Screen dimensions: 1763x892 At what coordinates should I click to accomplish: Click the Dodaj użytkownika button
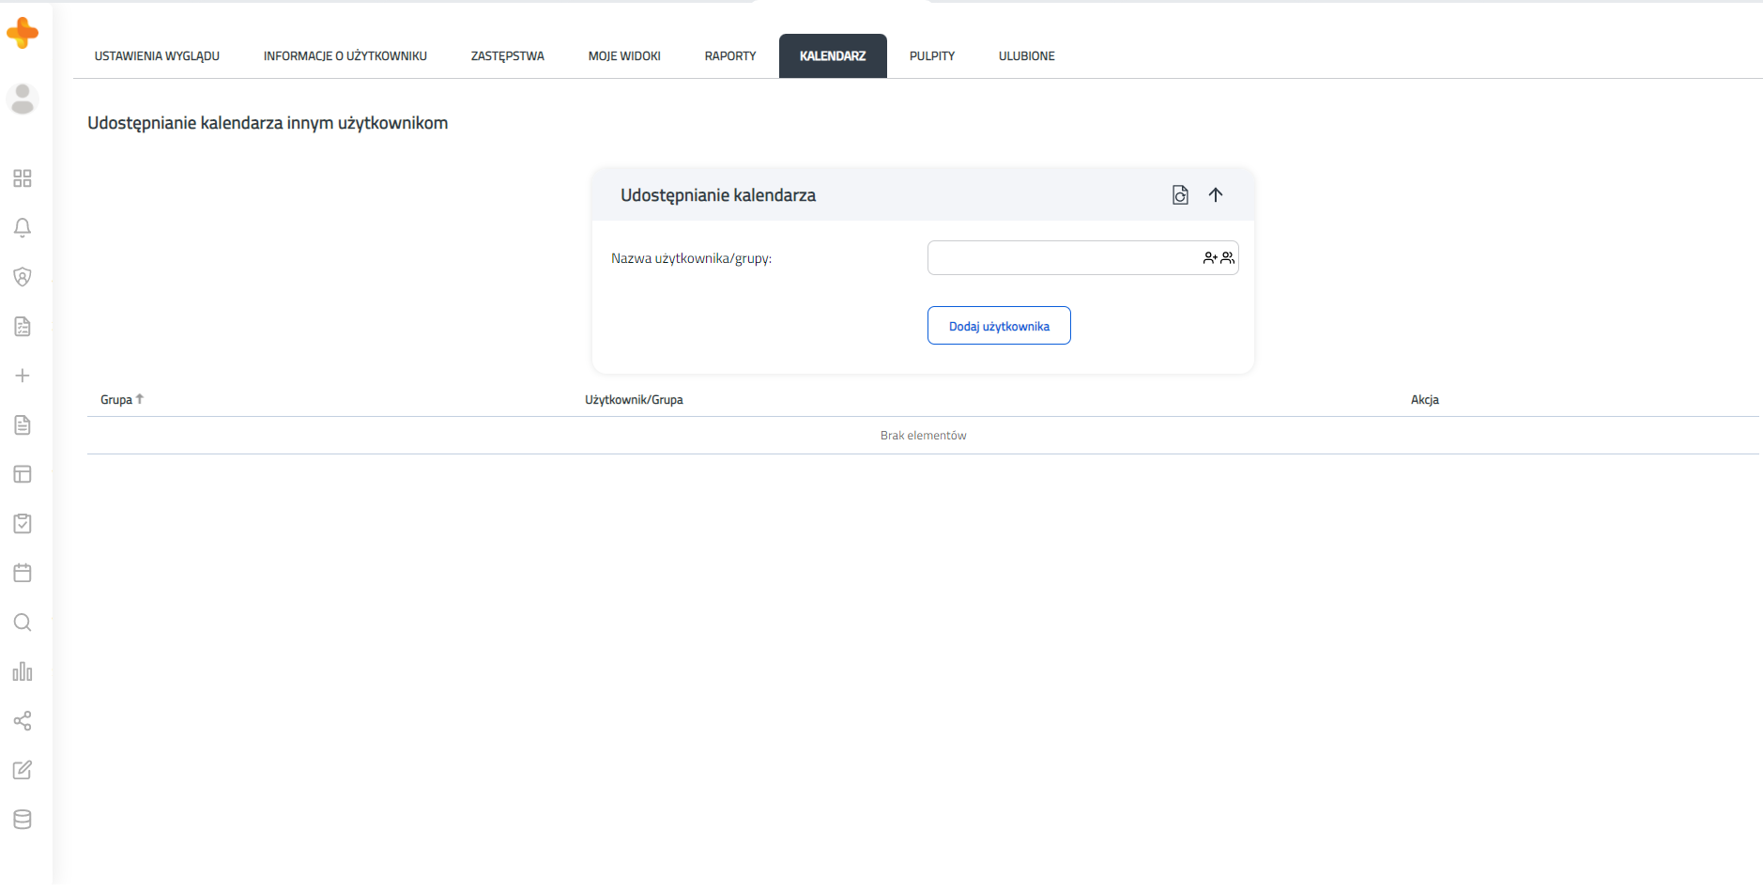(999, 326)
